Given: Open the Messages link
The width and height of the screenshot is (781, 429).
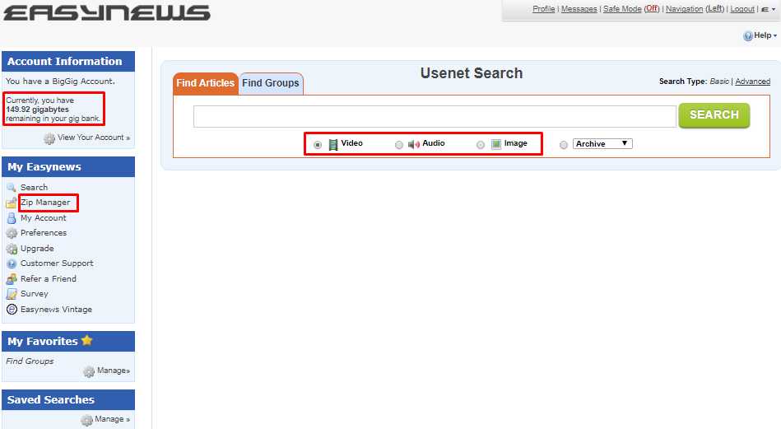Looking at the screenshot, I should coord(579,9).
